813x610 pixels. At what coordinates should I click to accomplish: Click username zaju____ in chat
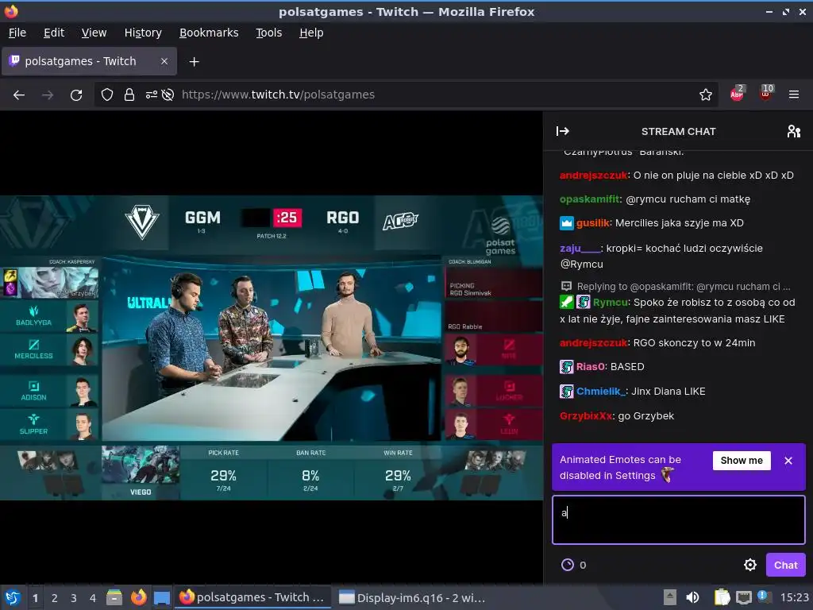580,249
